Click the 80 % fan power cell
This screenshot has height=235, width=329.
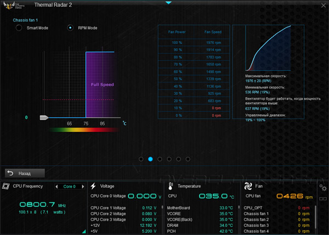(178, 57)
